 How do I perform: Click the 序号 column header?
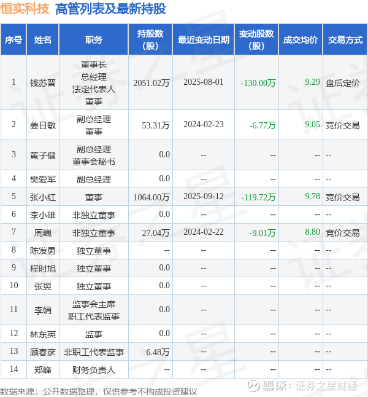point(13,40)
